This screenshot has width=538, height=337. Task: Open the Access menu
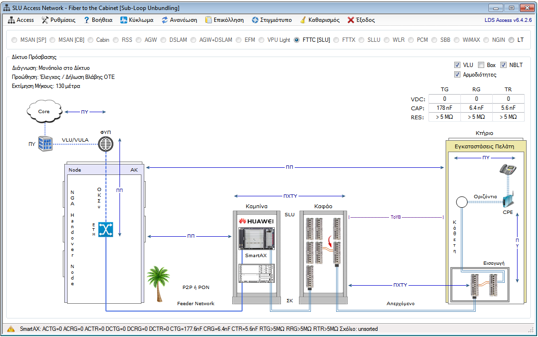tap(21, 20)
